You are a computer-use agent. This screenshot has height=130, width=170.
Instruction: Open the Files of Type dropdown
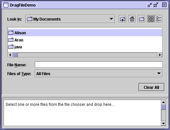coord(99,74)
